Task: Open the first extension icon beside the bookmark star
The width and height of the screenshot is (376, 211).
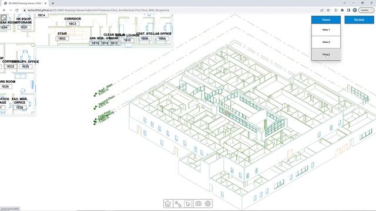Action: point(335,11)
